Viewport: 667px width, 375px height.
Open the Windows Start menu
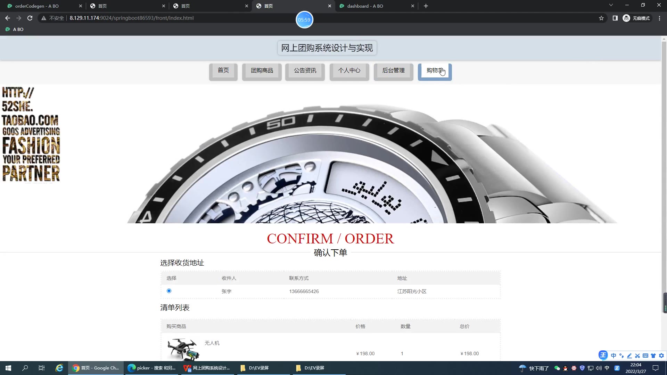point(8,368)
